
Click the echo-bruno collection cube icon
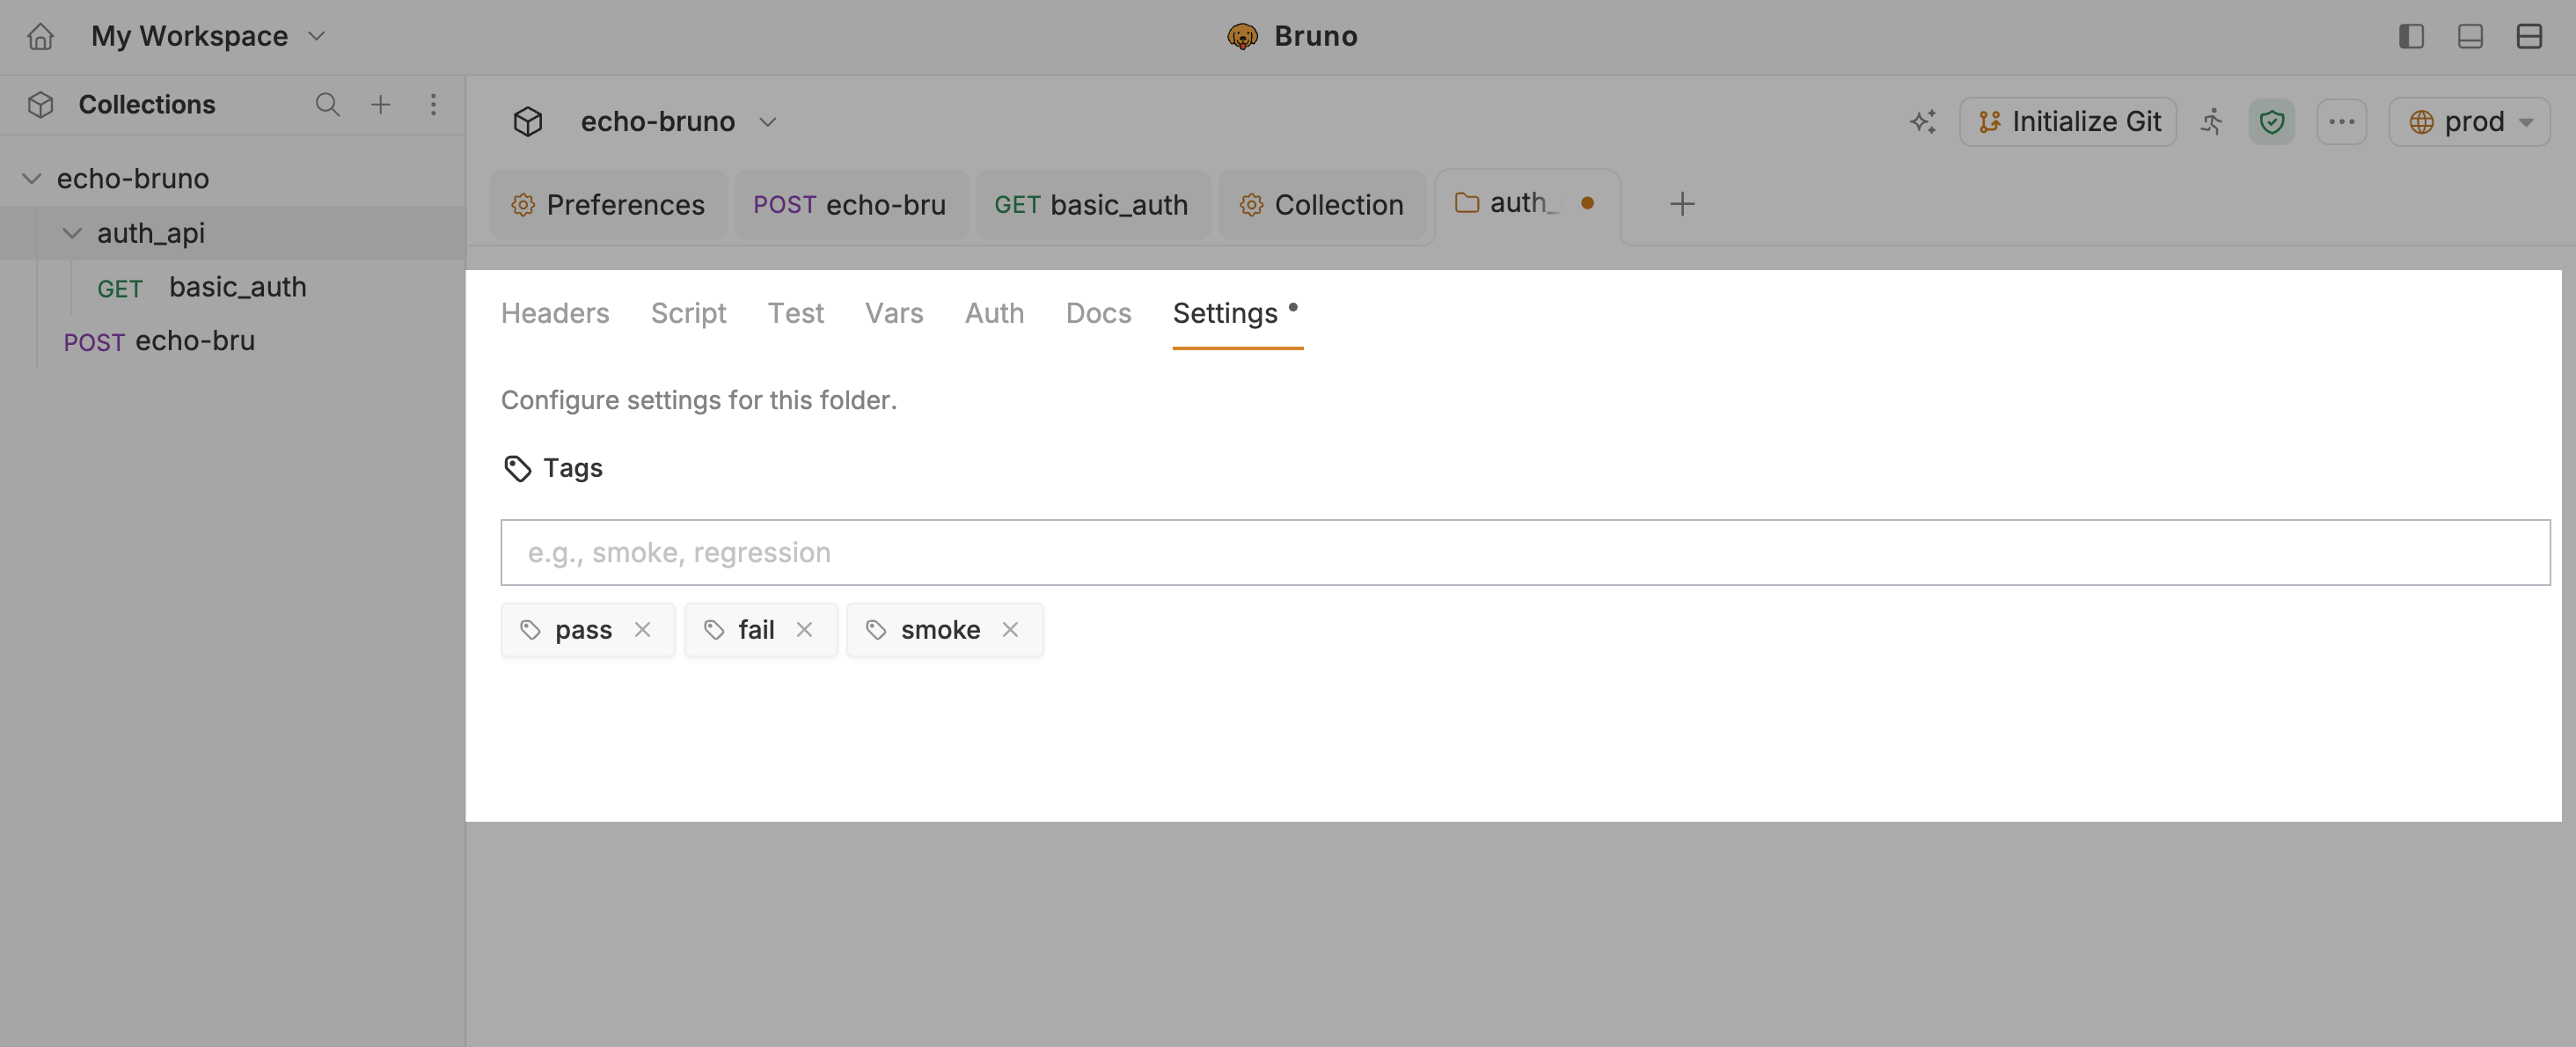[528, 121]
